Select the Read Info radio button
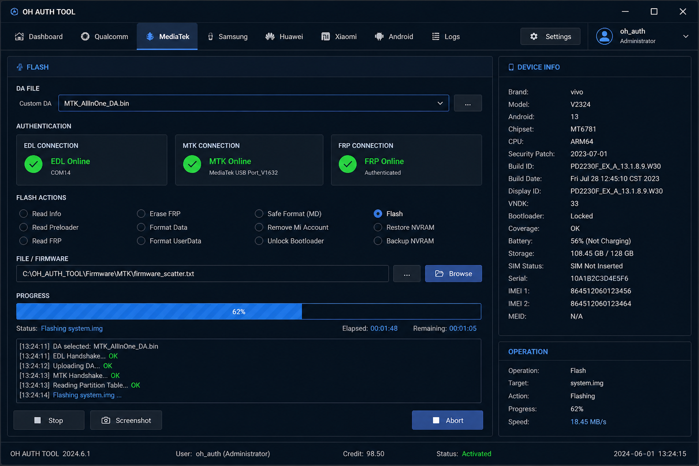699x466 pixels. 24,214
